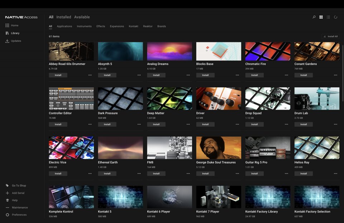The width and height of the screenshot is (344, 223).
Task: Install Guitar Rig 5 Pro
Action: click(x=254, y=174)
